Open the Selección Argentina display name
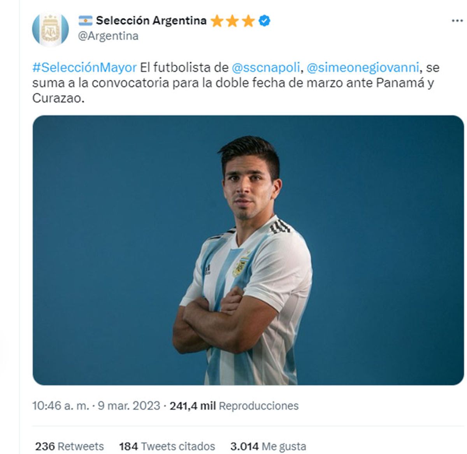Screen dimensions: 467x454 pyautogui.click(x=151, y=20)
